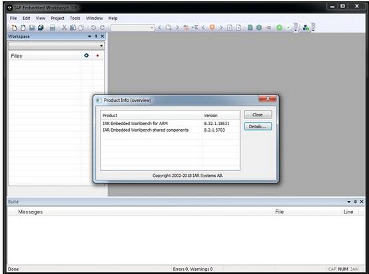Click version value 8.2.1.5703

coord(214,130)
